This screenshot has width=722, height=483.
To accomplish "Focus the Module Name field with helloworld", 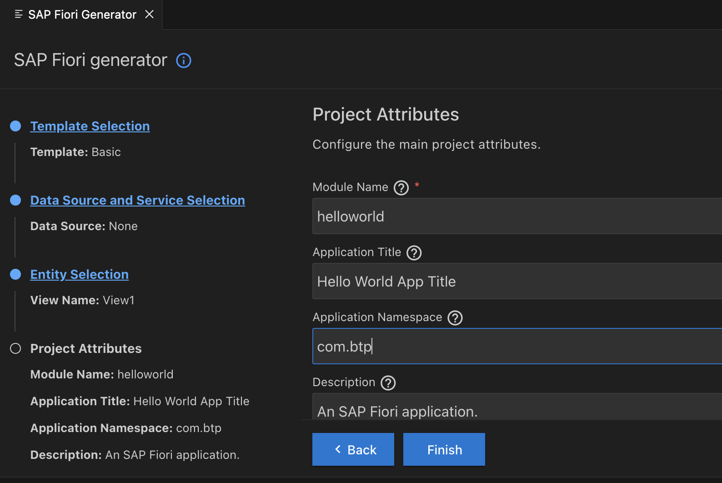I will 517,216.
